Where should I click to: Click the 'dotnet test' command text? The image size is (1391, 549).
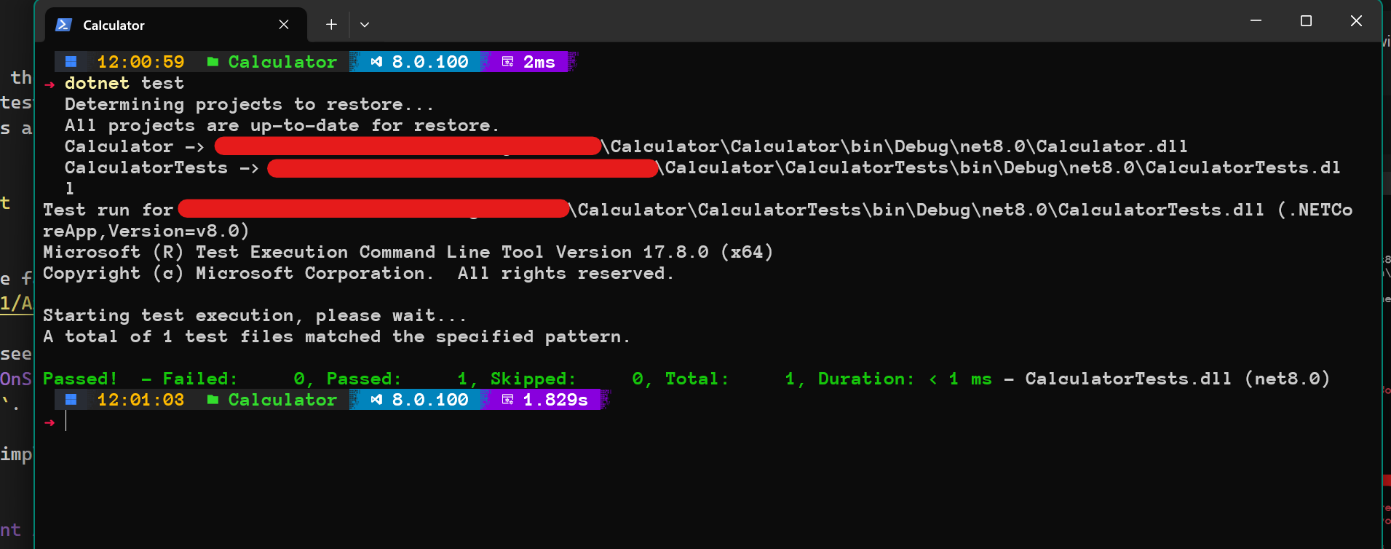[x=124, y=83]
